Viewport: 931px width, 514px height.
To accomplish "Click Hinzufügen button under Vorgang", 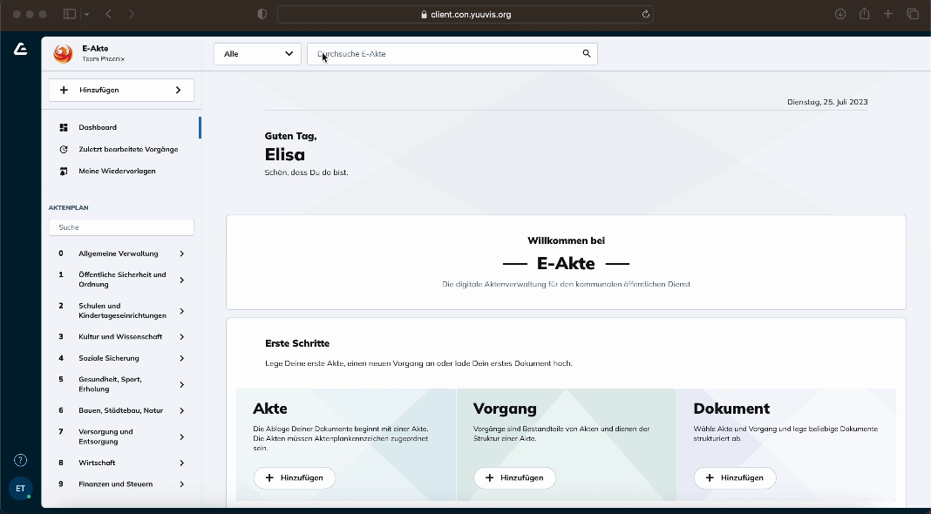I will (x=514, y=477).
